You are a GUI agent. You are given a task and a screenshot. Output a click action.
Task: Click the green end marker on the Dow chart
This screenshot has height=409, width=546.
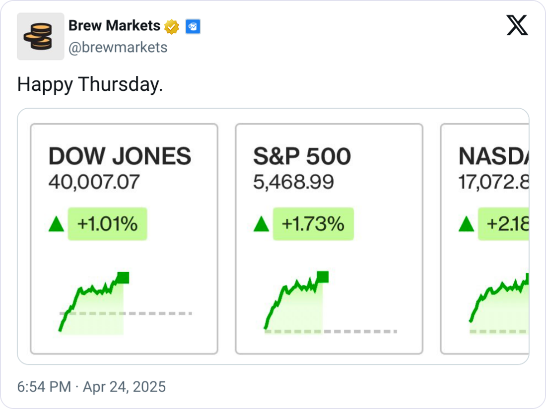[123, 277]
